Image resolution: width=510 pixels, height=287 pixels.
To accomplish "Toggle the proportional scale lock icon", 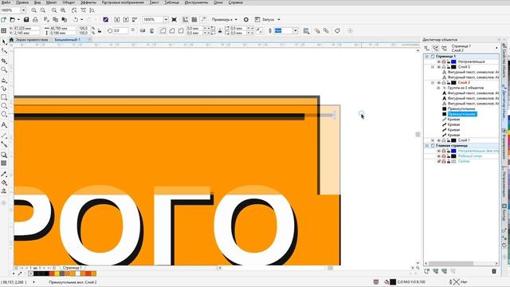I will [99, 30].
